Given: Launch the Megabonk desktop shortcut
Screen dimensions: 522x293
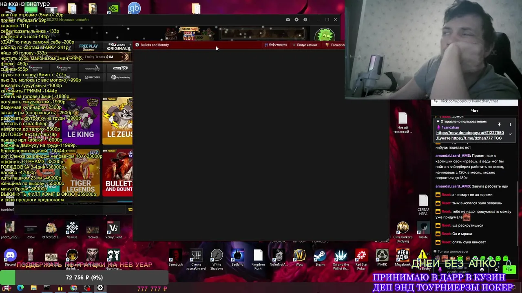Looking at the screenshot, I should [403, 258].
